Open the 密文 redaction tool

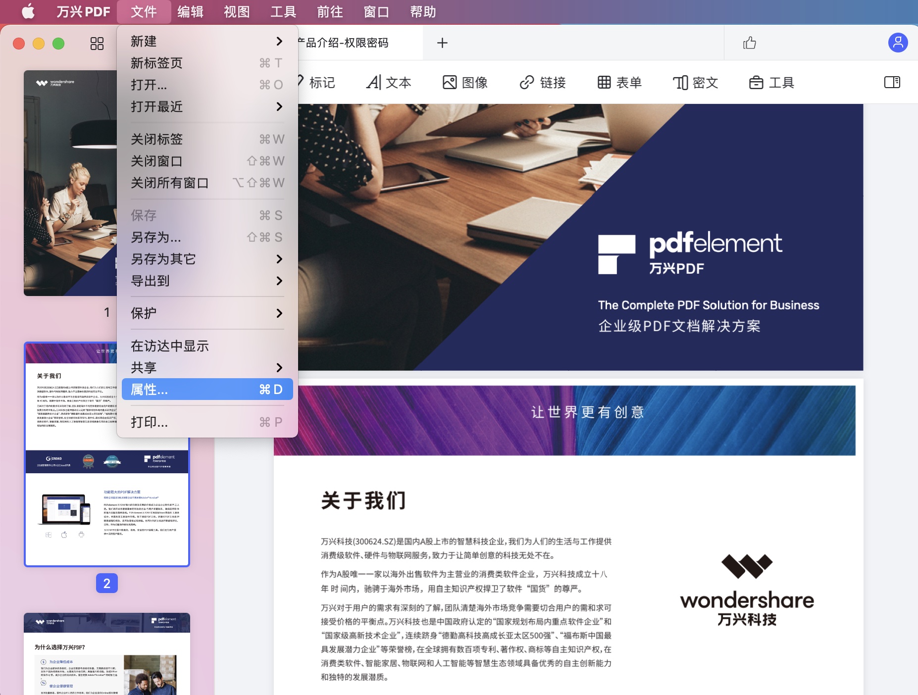pyautogui.click(x=697, y=82)
